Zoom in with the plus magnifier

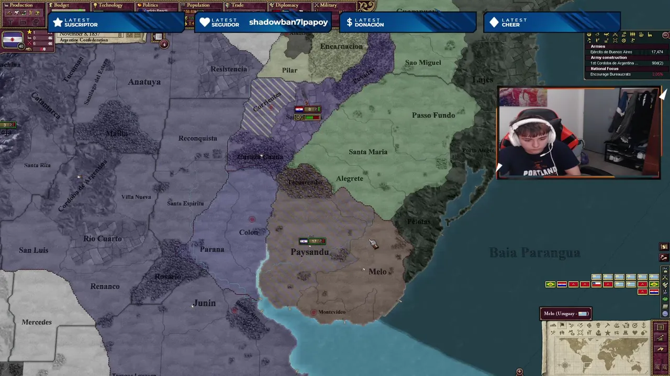click(657, 367)
